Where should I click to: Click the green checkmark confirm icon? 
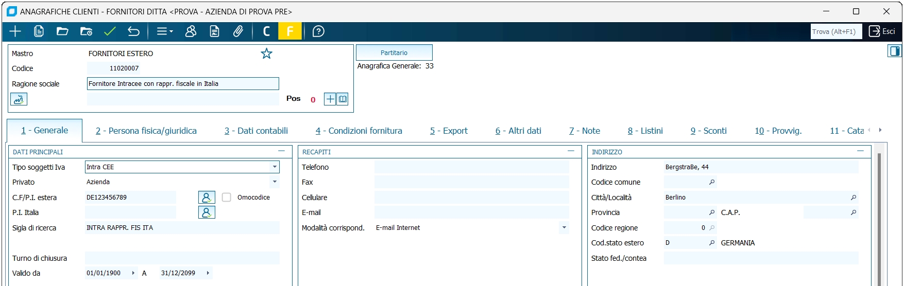coord(110,31)
